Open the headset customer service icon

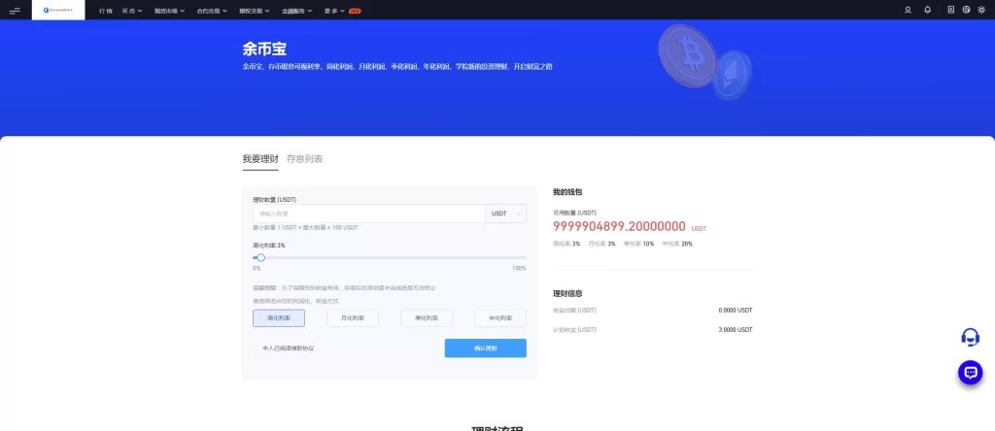click(x=971, y=337)
